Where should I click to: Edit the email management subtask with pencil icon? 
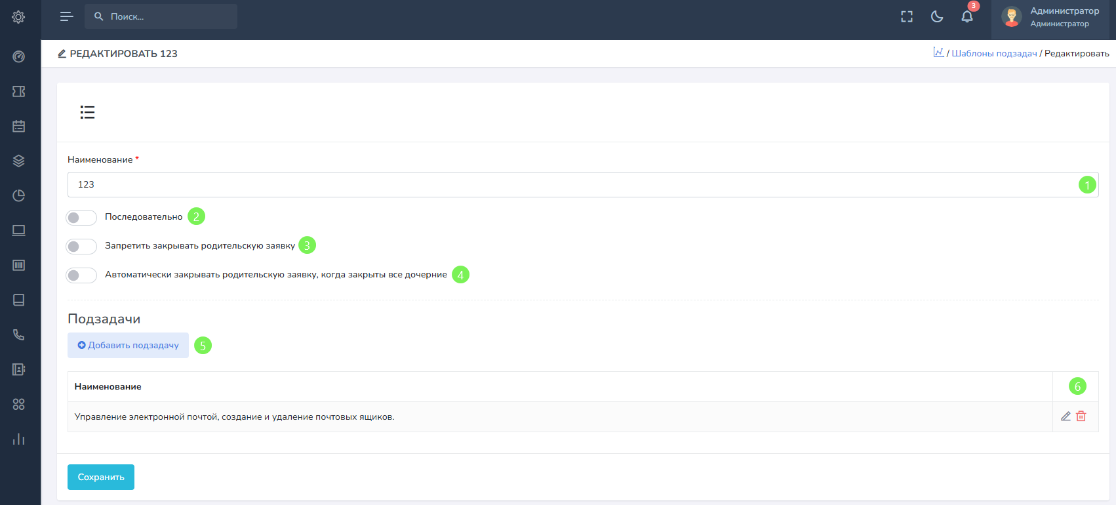click(1066, 416)
